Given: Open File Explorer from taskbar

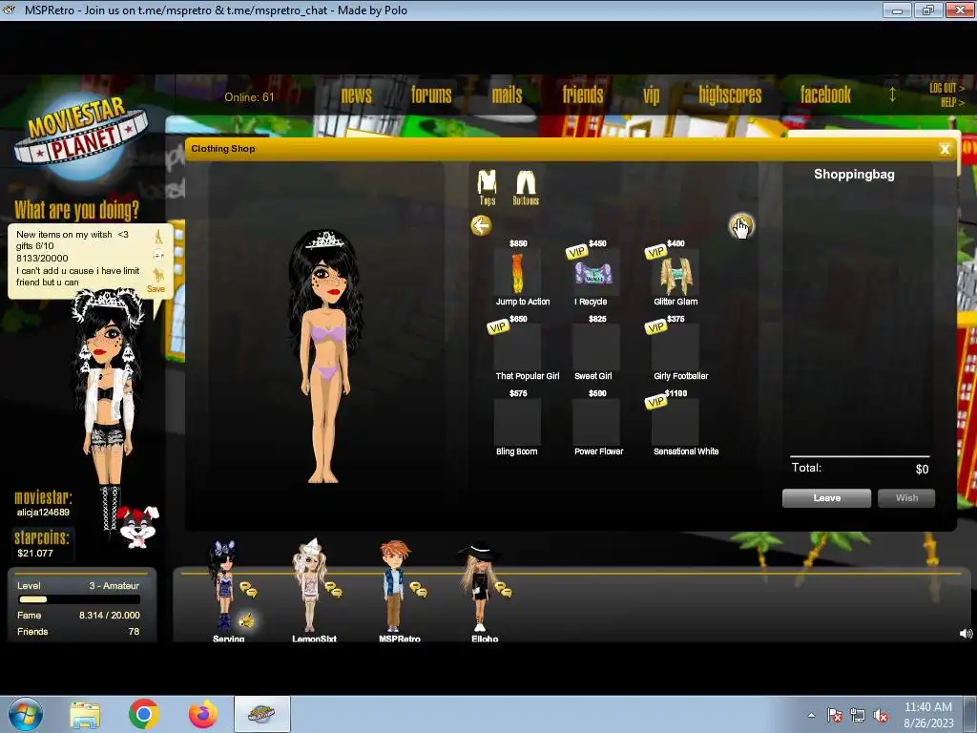Looking at the screenshot, I should [x=85, y=715].
